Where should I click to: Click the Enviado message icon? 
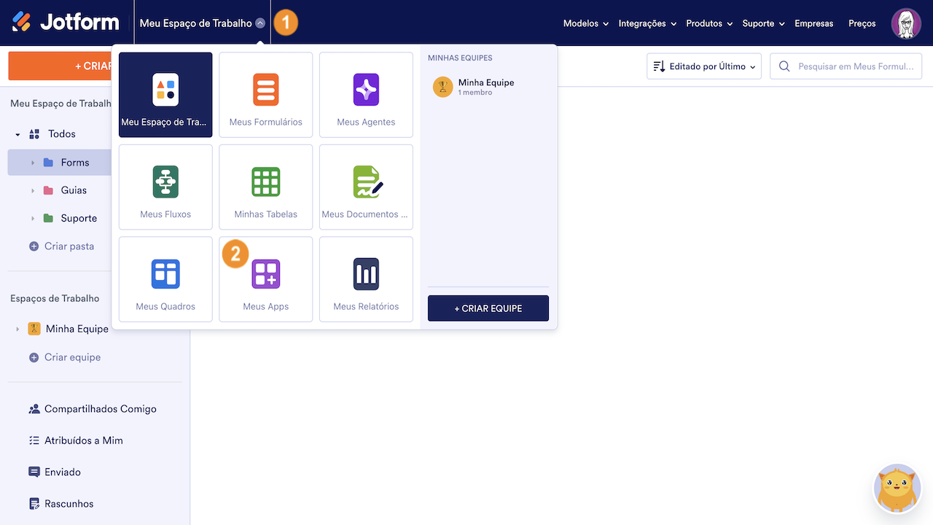34,472
